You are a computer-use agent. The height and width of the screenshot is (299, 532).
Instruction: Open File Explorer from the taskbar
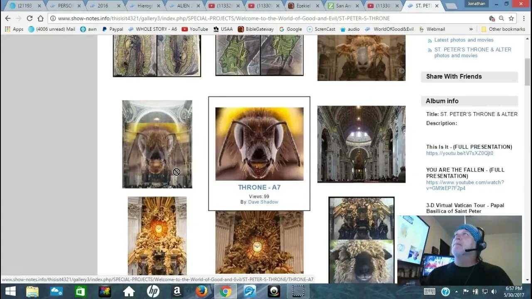32,292
